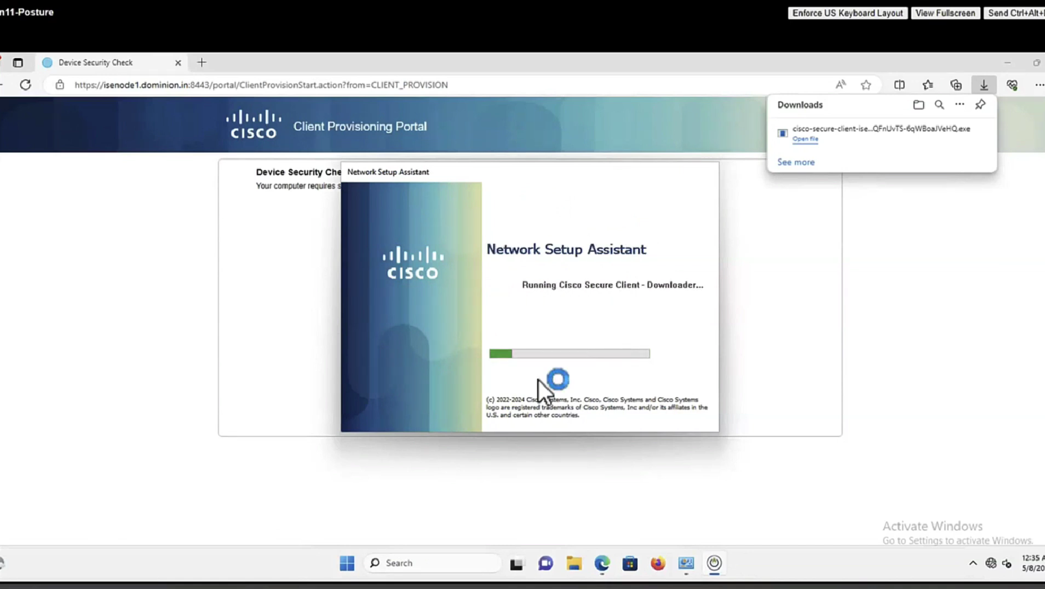The image size is (1045, 589).
Task: Click the installer progress bar
Action: click(569, 354)
